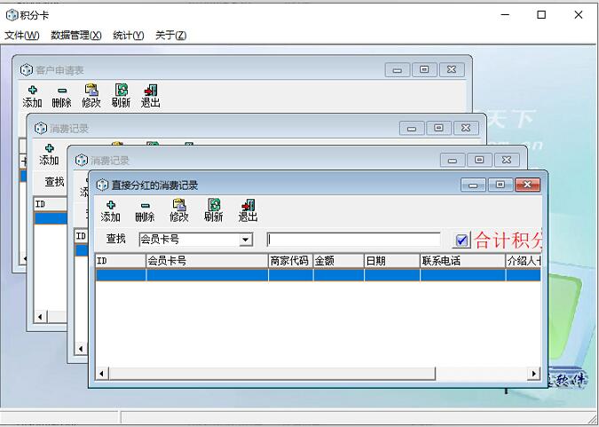The image size is (599, 427).
Task: Minimize the 直接分红的消费记录 window
Action: click(x=473, y=185)
